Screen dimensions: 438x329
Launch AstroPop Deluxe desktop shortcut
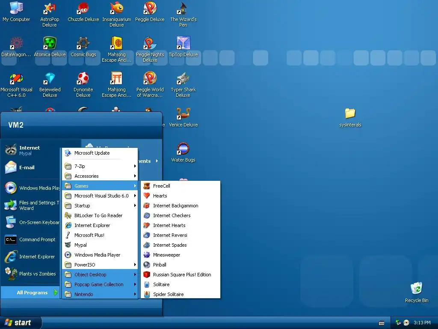pos(50,15)
